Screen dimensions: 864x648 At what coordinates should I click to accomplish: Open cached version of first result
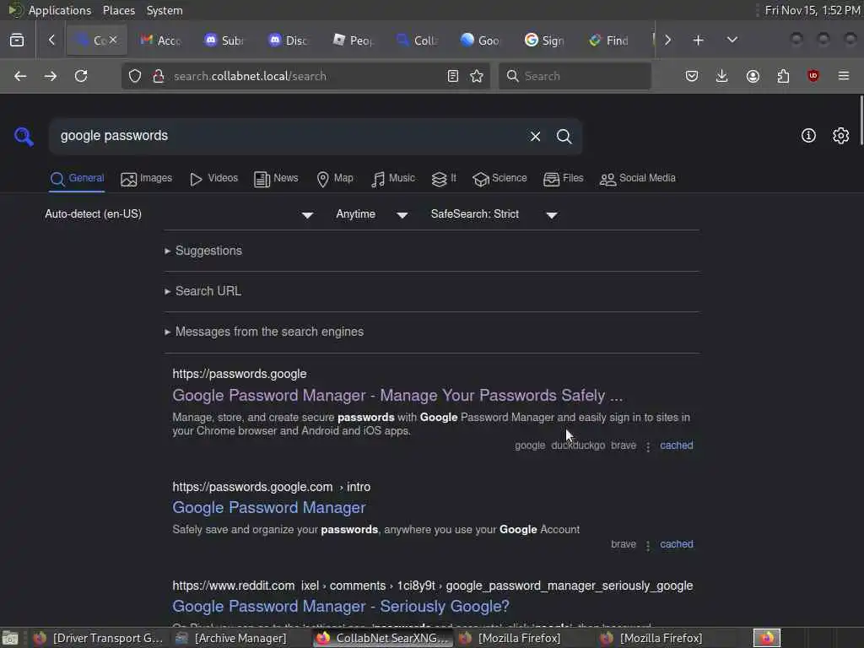(x=676, y=445)
